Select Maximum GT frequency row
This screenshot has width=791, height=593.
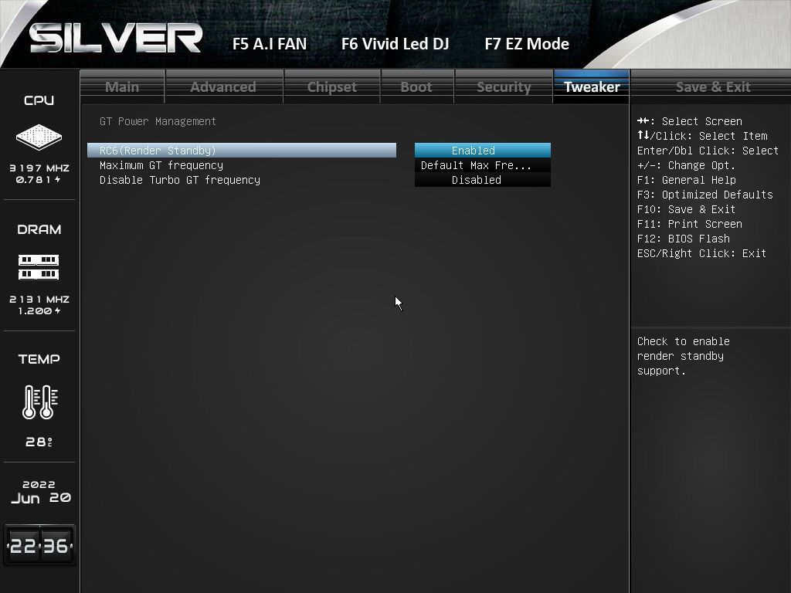pyautogui.click(x=242, y=165)
